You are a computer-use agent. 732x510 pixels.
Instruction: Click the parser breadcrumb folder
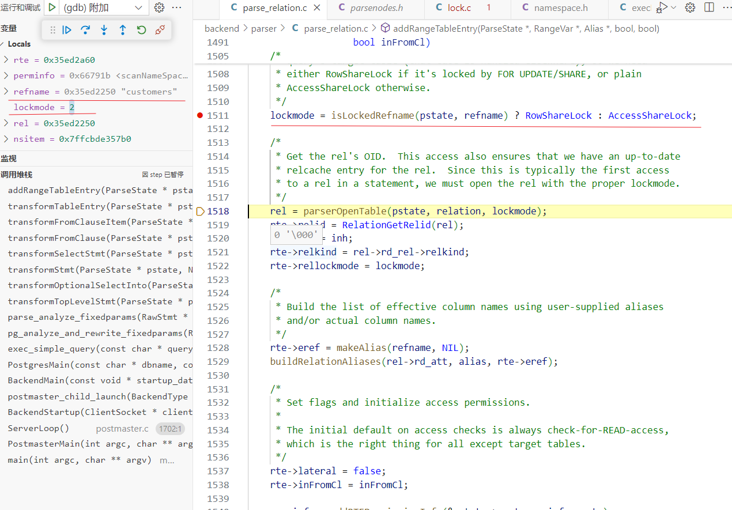click(x=264, y=28)
